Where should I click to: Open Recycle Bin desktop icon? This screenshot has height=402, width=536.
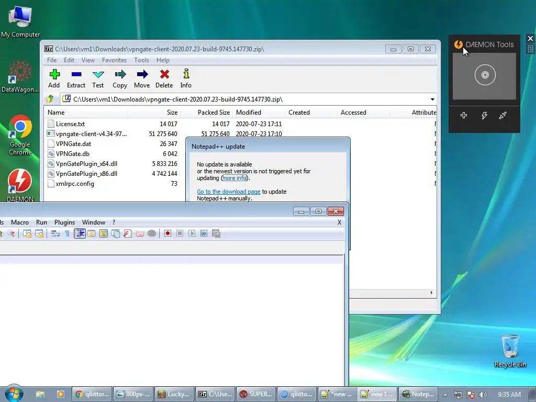(510, 351)
